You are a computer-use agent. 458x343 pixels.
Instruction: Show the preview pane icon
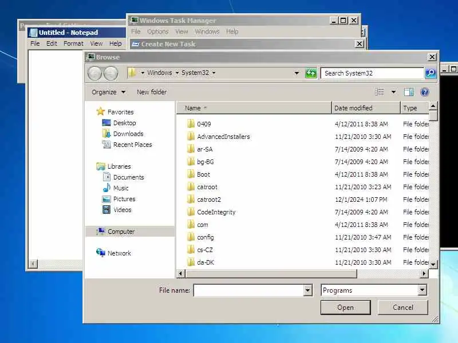click(x=409, y=92)
